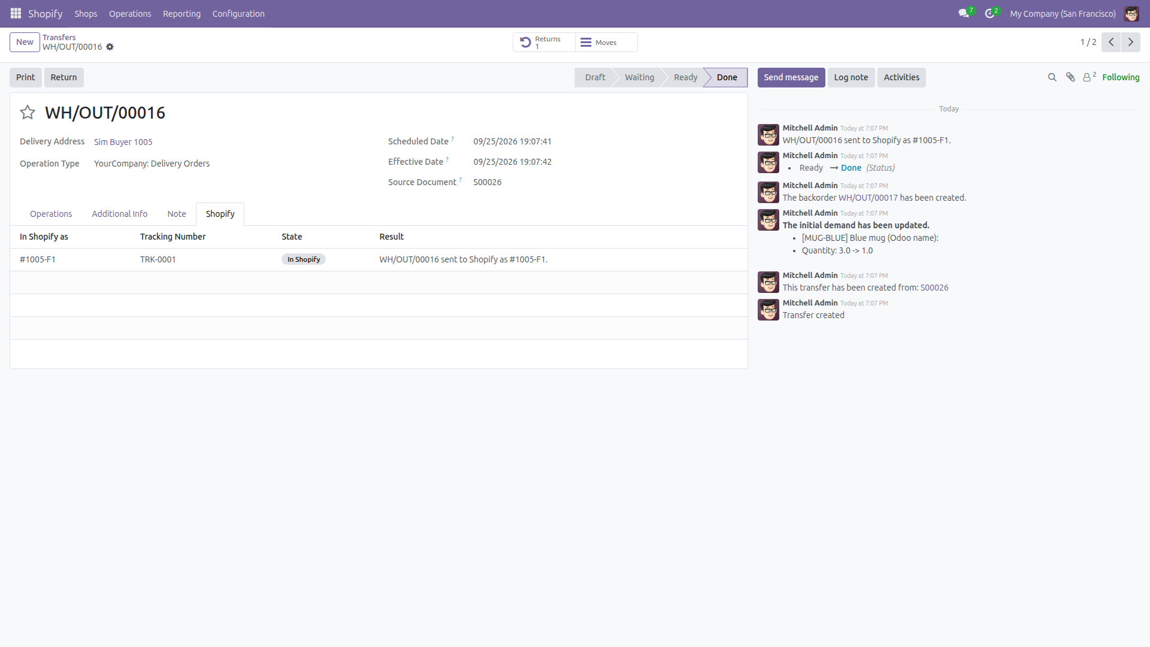Sort by In Shopify as column
Screen dimensions: 1150x647
pyautogui.click(x=44, y=237)
